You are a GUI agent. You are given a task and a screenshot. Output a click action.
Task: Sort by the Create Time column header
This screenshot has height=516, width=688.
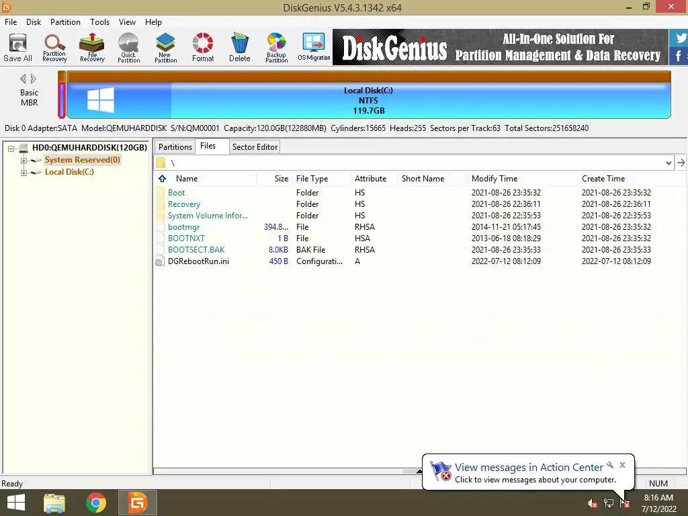pos(632,179)
